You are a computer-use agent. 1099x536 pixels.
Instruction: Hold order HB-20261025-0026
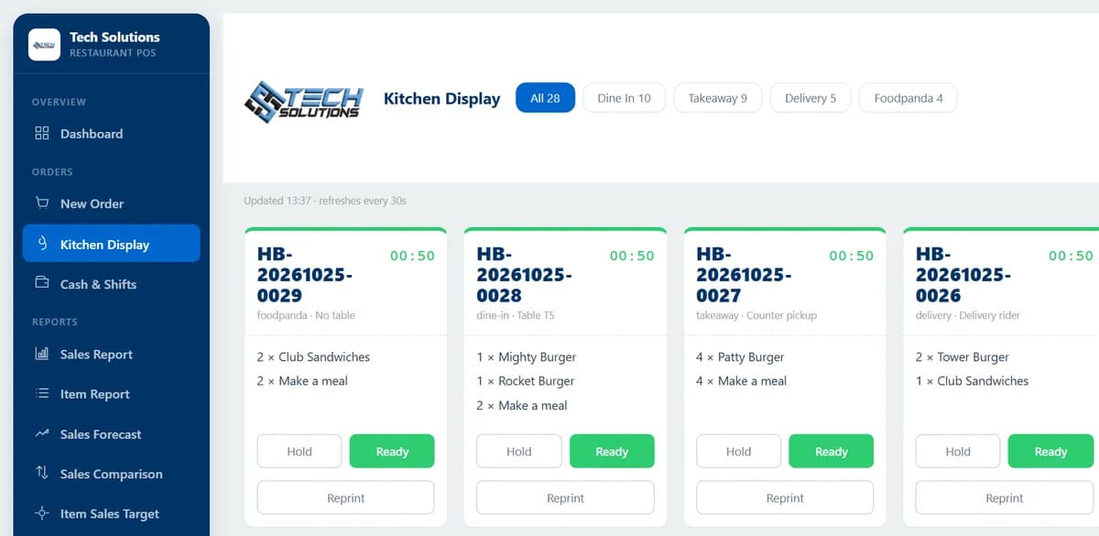click(x=958, y=452)
